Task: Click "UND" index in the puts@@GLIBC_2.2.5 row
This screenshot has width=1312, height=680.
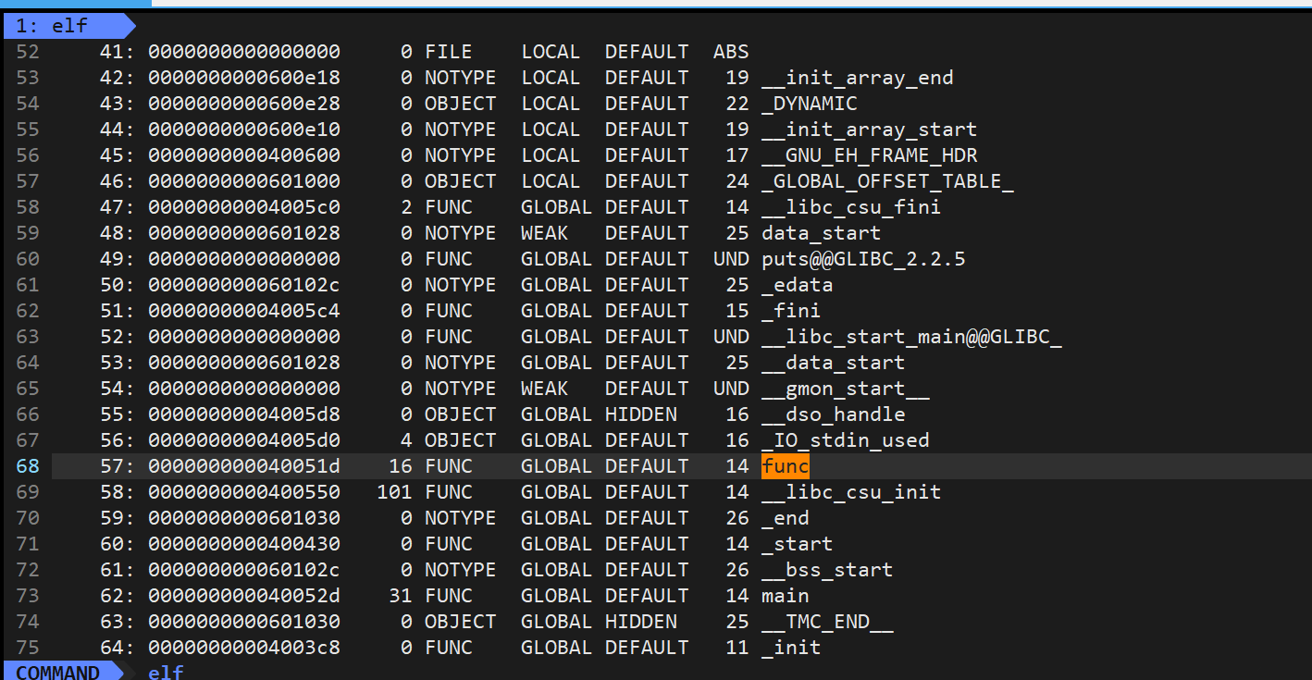Action: coord(731,259)
